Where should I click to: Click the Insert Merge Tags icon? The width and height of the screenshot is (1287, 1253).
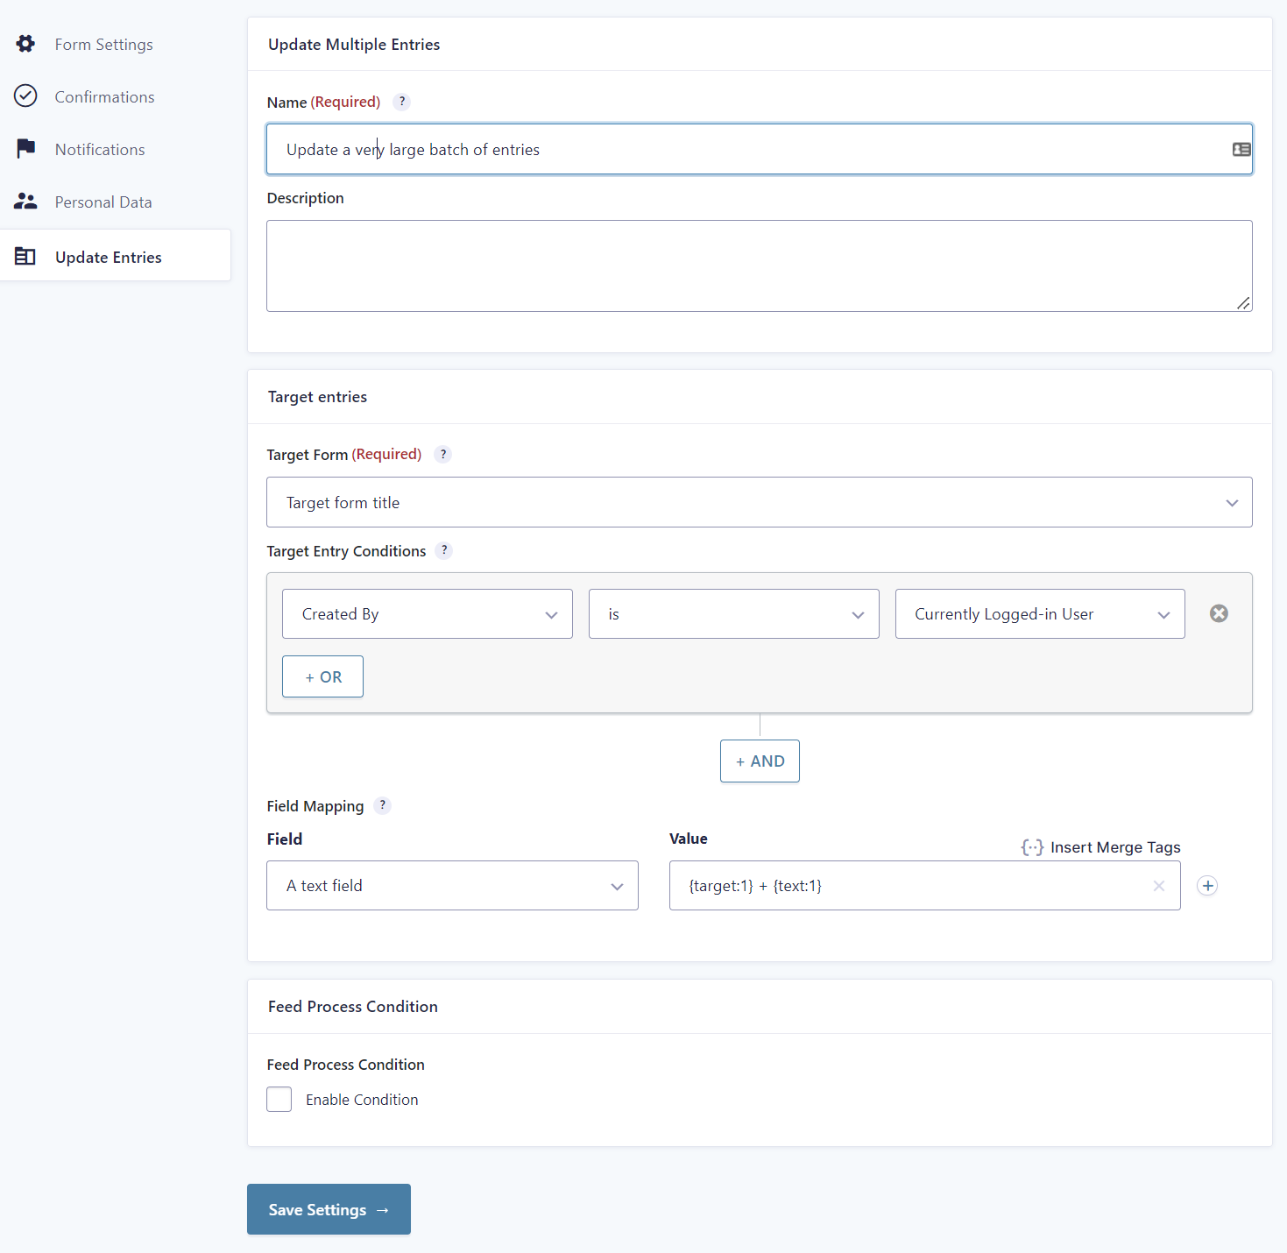(x=1032, y=846)
